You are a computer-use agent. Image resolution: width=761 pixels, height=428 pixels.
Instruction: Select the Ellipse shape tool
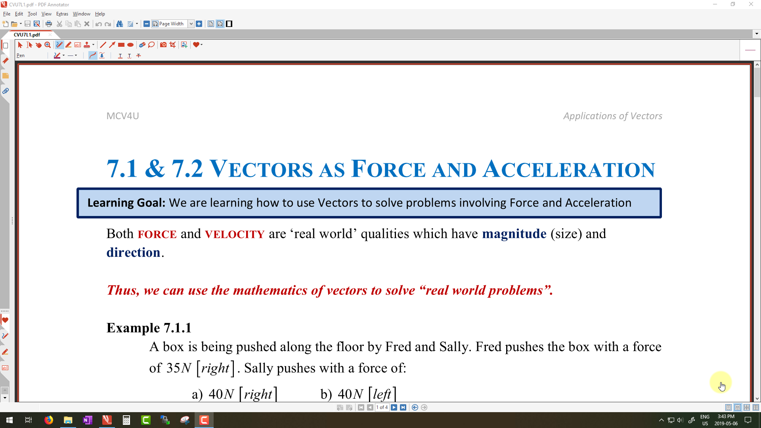[130, 45]
